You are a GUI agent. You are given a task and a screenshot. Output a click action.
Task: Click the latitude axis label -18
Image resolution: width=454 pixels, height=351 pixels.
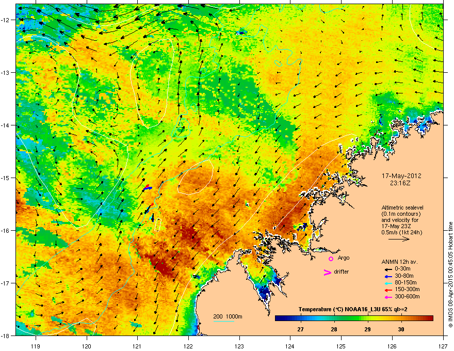click(5, 336)
